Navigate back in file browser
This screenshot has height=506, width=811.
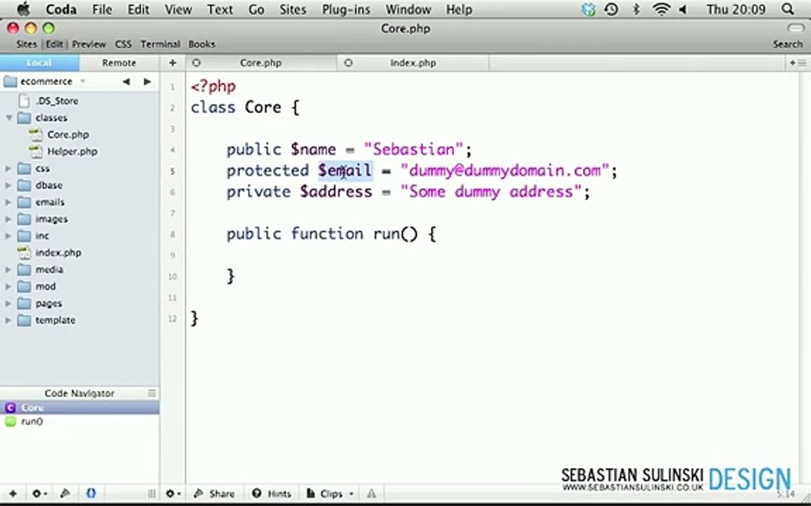tap(126, 82)
